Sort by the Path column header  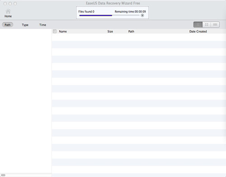131,32
